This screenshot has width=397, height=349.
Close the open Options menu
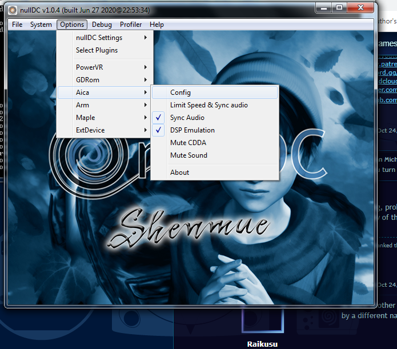coord(72,25)
